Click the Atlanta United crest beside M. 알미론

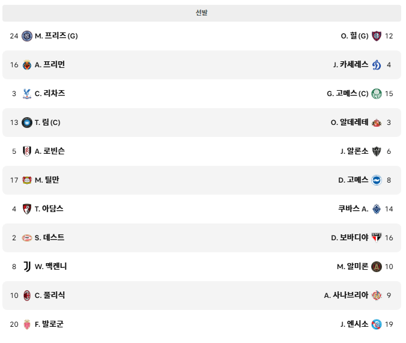click(x=377, y=267)
